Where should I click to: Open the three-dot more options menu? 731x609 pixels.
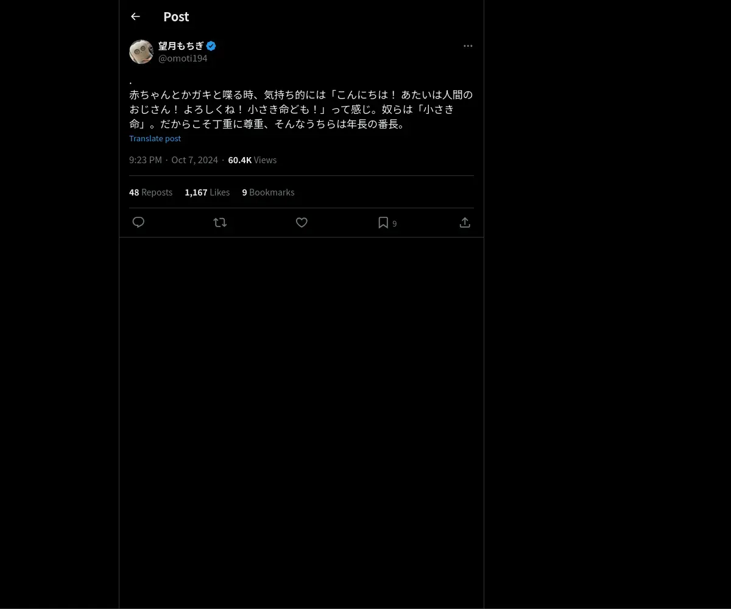pyautogui.click(x=468, y=46)
